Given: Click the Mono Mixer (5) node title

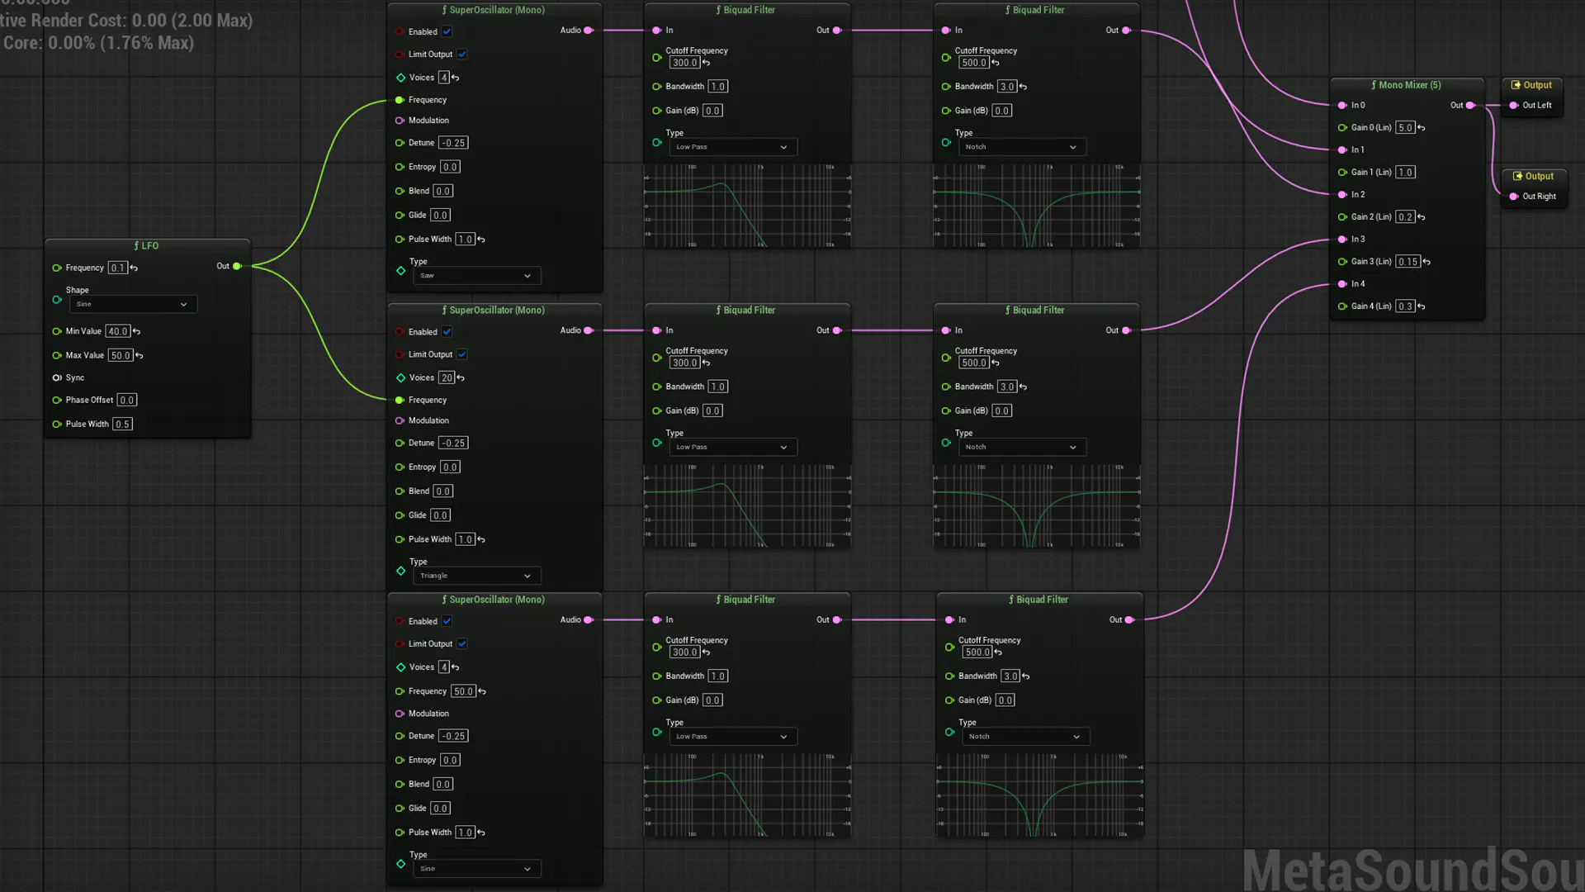Looking at the screenshot, I should coord(1407,85).
